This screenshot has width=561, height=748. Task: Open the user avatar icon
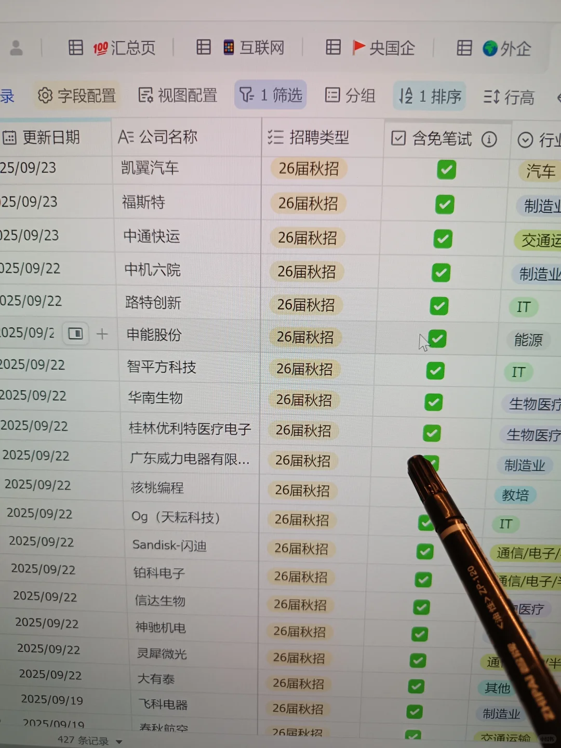(17, 48)
